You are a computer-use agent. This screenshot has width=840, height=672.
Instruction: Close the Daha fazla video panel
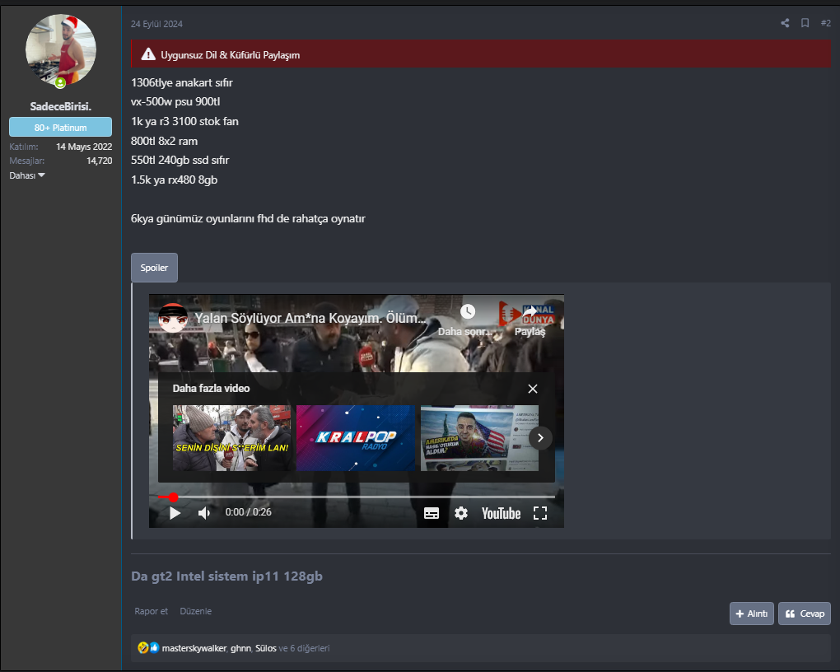pos(533,389)
